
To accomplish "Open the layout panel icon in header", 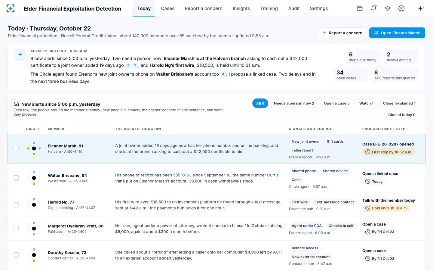I will click(x=360, y=8).
